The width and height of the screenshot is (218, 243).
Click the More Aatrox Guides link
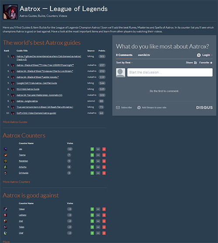(15, 122)
